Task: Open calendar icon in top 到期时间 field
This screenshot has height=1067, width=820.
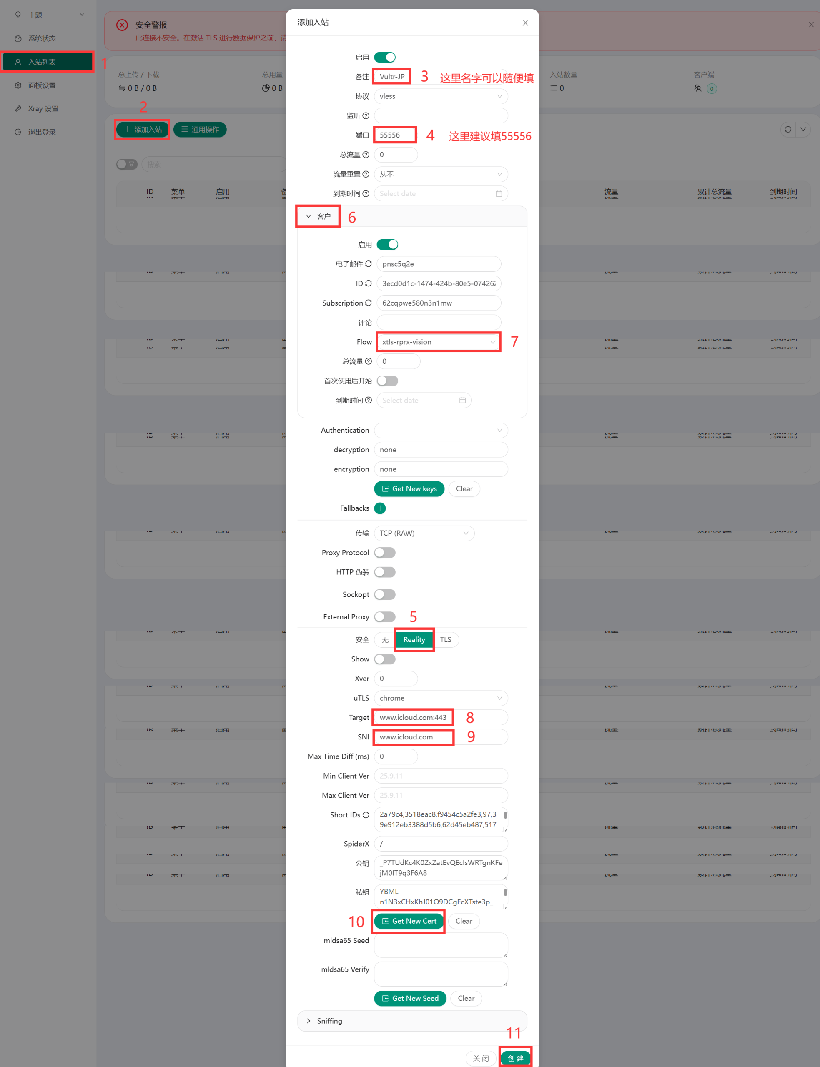Action: point(498,194)
